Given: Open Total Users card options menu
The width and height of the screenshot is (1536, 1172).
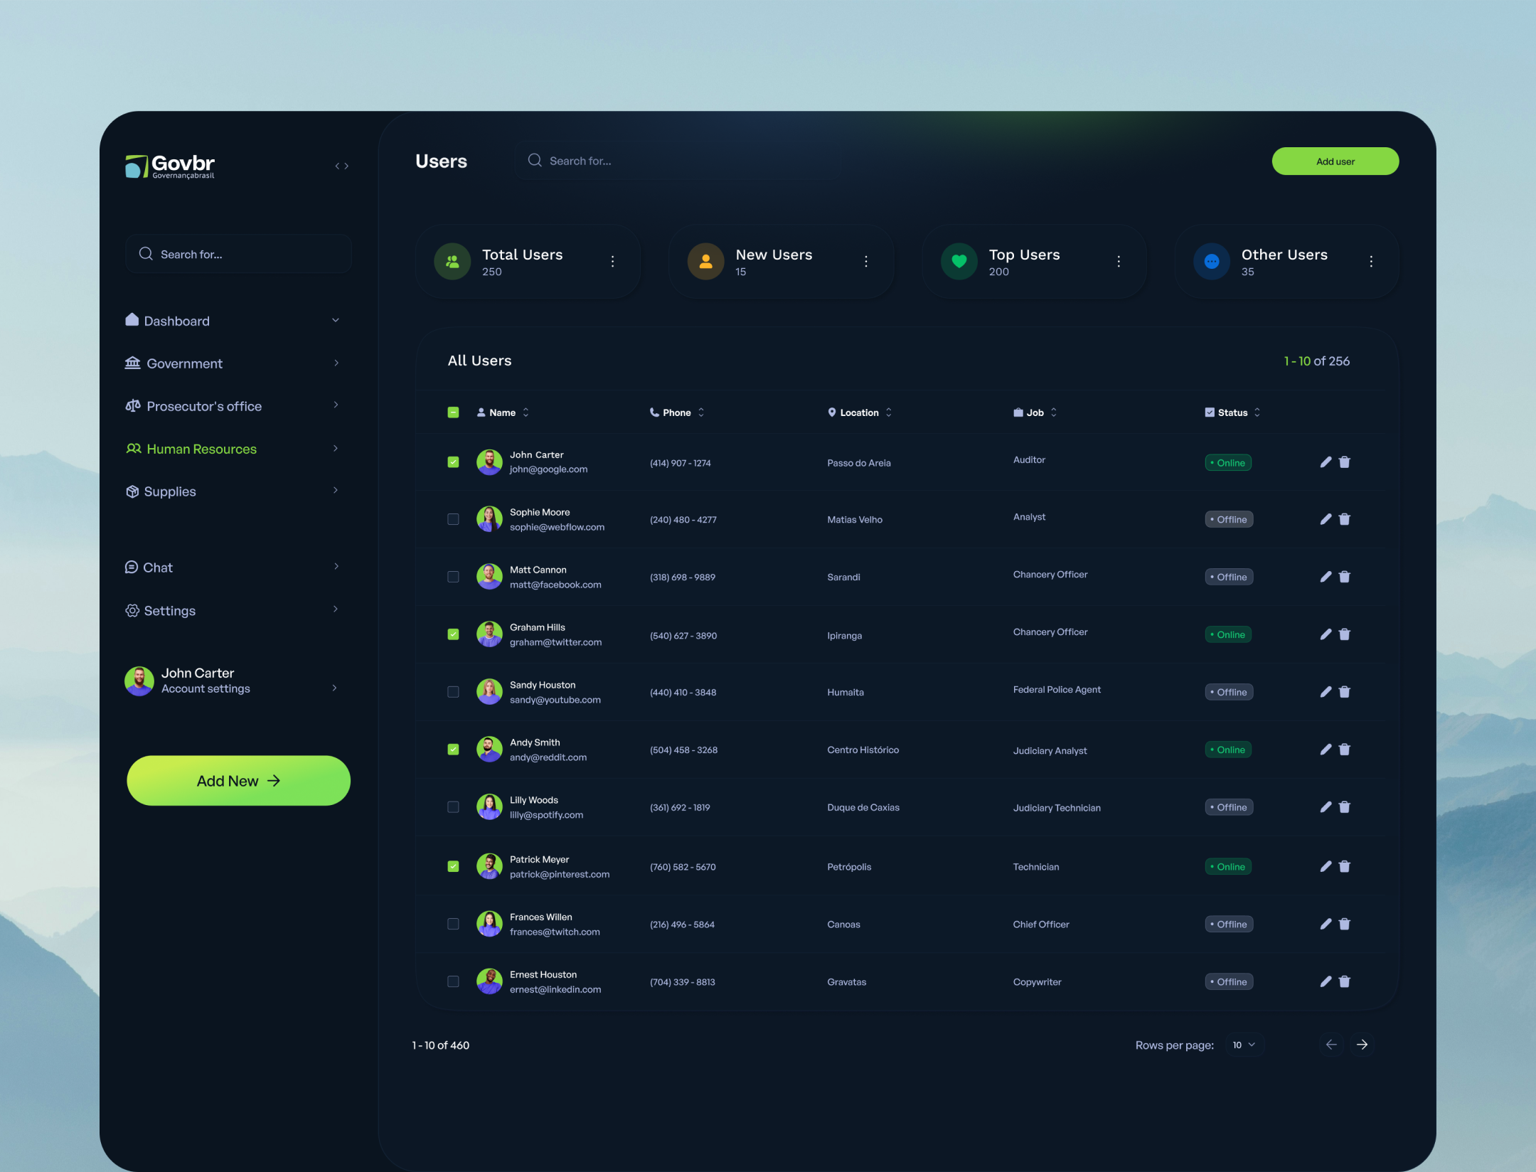Looking at the screenshot, I should pos(612,262).
